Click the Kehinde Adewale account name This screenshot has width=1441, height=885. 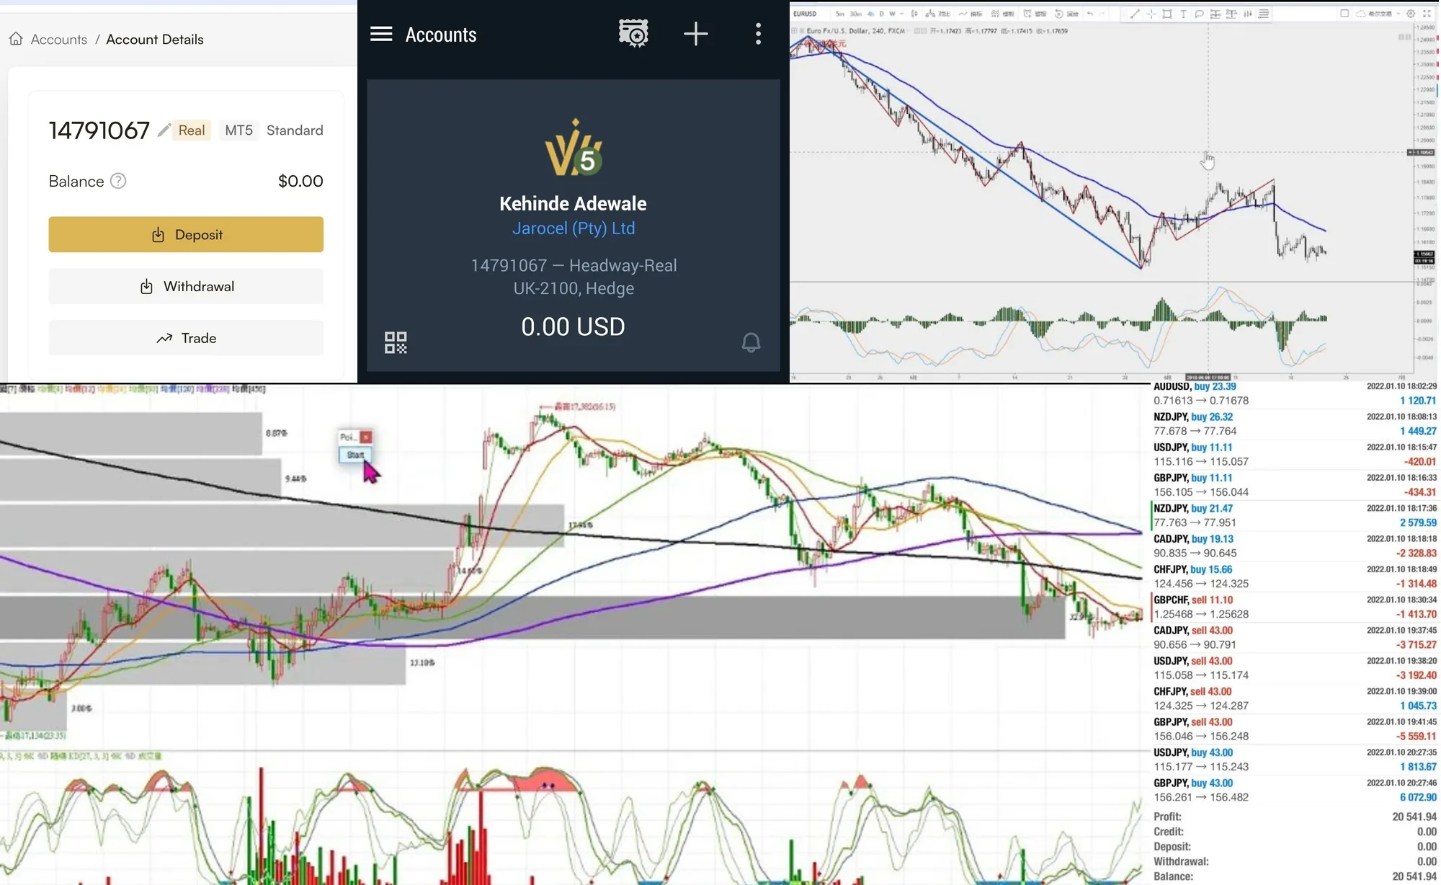coord(574,203)
